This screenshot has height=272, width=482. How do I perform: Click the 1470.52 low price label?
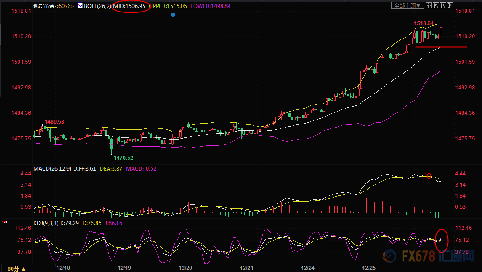(123, 158)
